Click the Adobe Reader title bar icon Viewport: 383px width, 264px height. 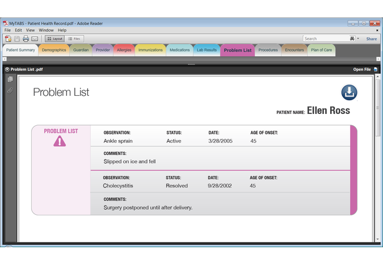(x=6, y=23)
